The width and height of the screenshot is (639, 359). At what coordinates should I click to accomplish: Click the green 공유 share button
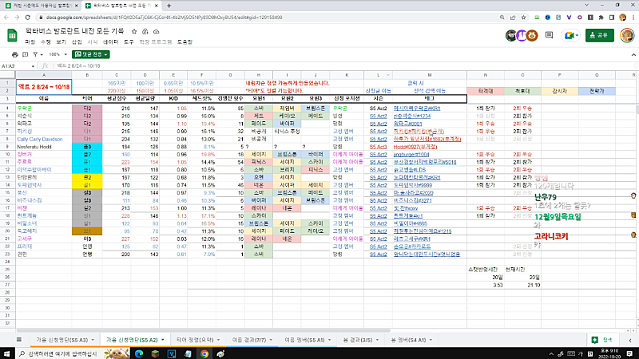click(601, 35)
